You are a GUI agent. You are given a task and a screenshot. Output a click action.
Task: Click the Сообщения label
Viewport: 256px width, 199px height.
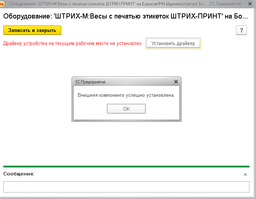click(x=19, y=174)
